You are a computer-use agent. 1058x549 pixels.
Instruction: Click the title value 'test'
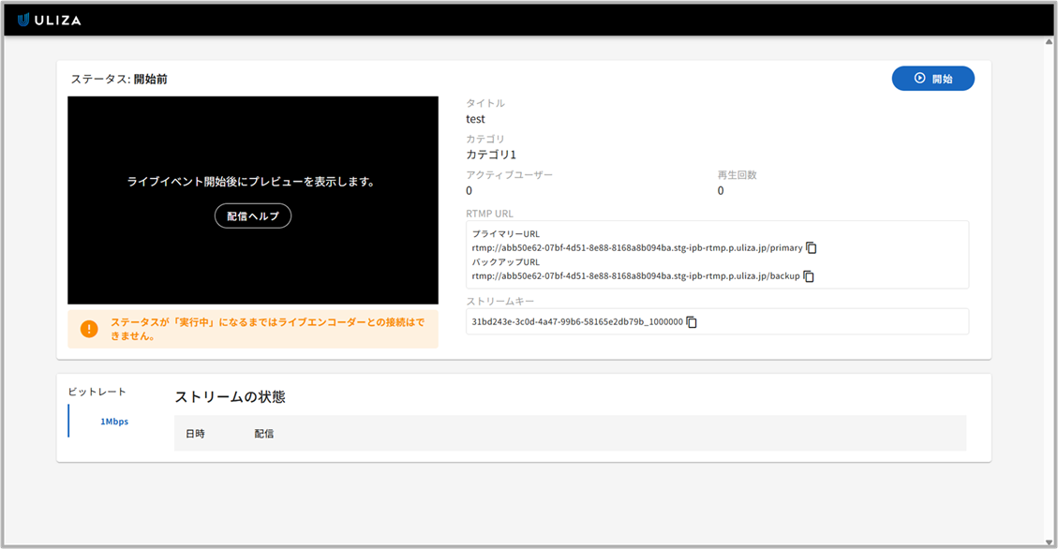(475, 119)
